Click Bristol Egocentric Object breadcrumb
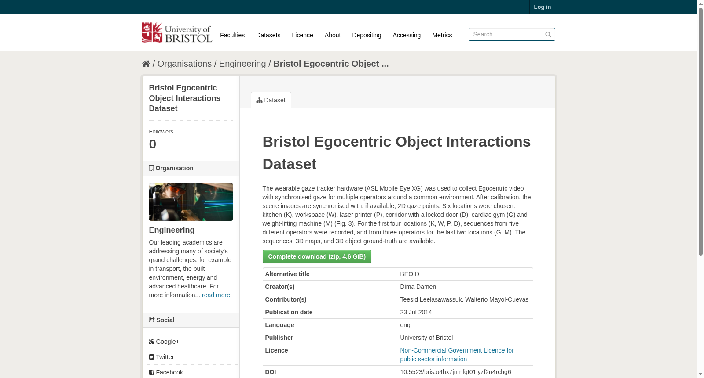 (331, 64)
